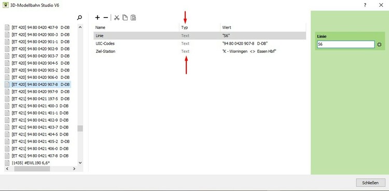This screenshot has height=191, width=389.
Task: Select the Linie variable row
Action: 200,36
